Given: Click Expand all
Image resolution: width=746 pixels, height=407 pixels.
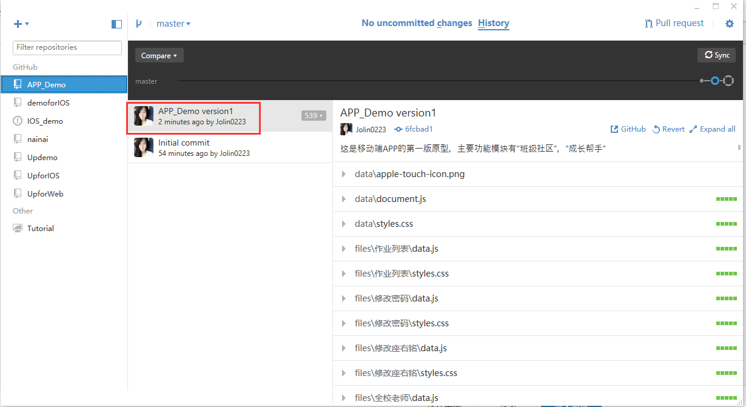Looking at the screenshot, I should (x=713, y=129).
